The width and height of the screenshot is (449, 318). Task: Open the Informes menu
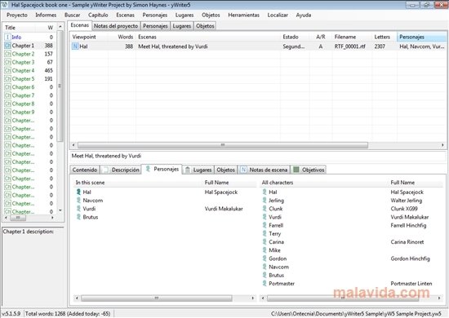46,15
